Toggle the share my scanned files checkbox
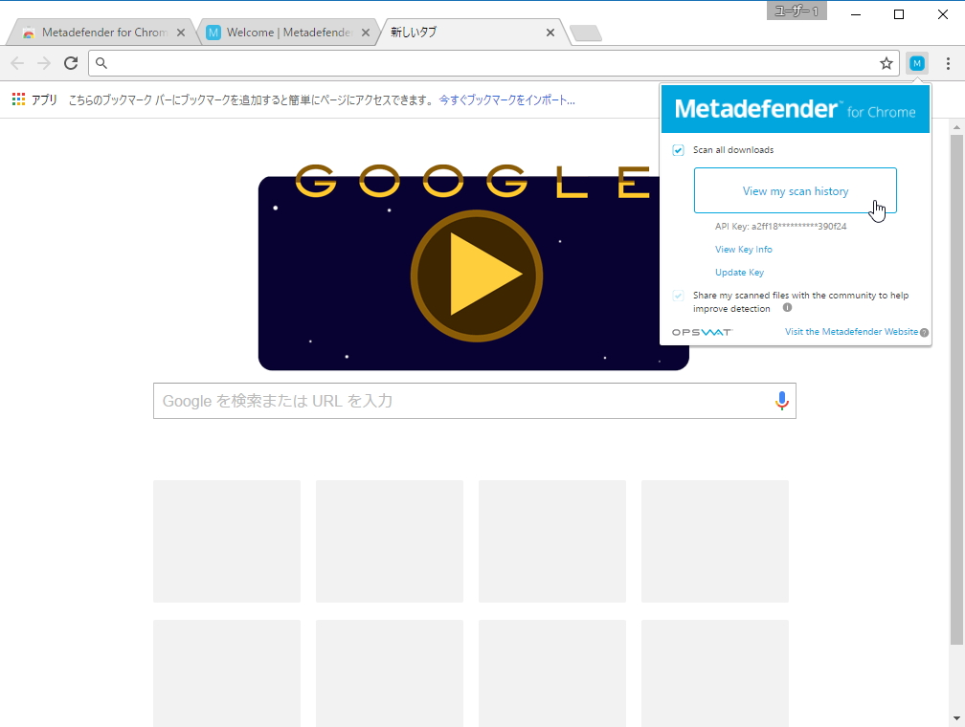Image resolution: width=965 pixels, height=727 pixels. pyautogui.click(x=679, y=296)
